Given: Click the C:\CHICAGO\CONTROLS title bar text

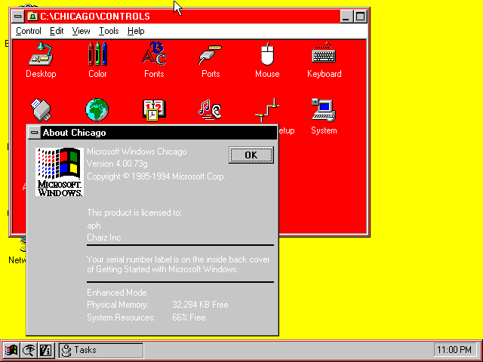Looking at the screenshot, I should pyautogui.click(x=95, y=16).
